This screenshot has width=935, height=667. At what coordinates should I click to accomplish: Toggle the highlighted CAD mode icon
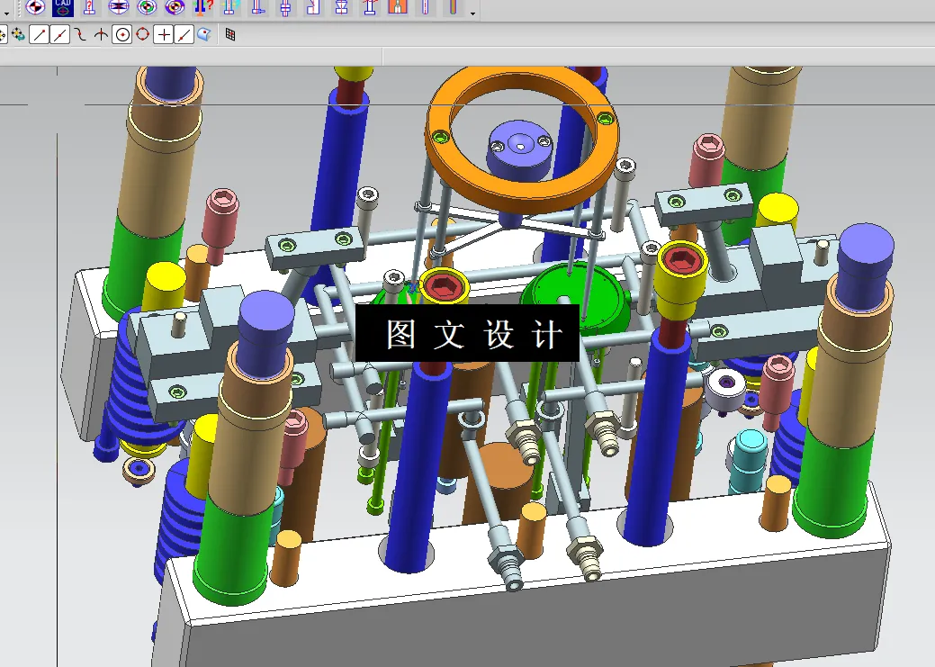[63, 8]
